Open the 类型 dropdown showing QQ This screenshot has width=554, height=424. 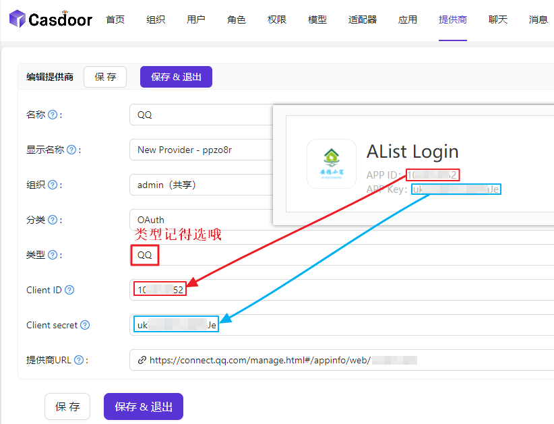[x=201, y=255]
